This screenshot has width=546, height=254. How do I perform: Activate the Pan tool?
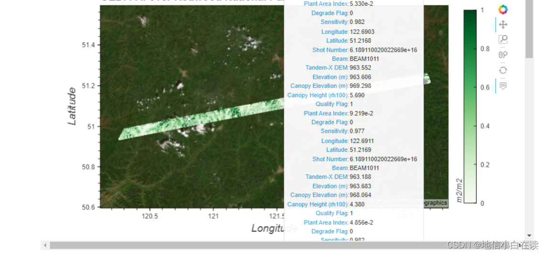(x=503, y=25)
